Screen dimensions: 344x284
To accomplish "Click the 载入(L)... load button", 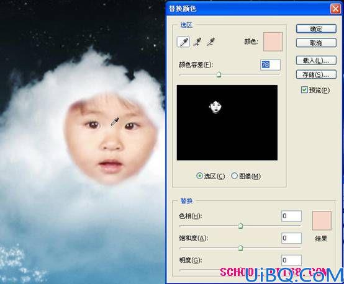I will pos(316,61).
